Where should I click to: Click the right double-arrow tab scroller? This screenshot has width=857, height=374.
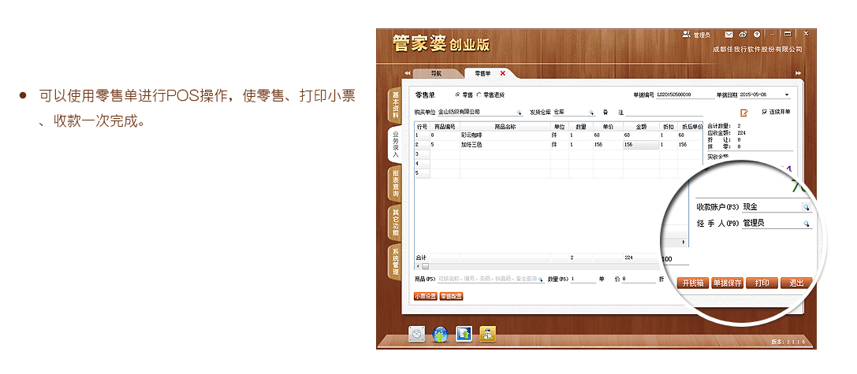click(x=799, y=73)
